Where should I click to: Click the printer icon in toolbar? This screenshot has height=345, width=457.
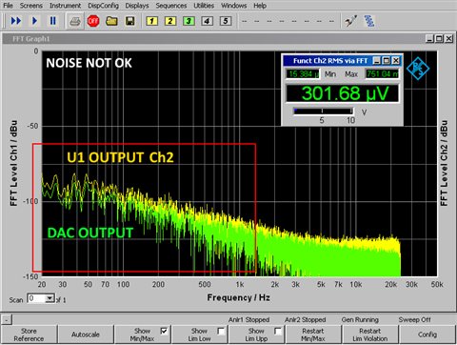(x=75, y=21)
